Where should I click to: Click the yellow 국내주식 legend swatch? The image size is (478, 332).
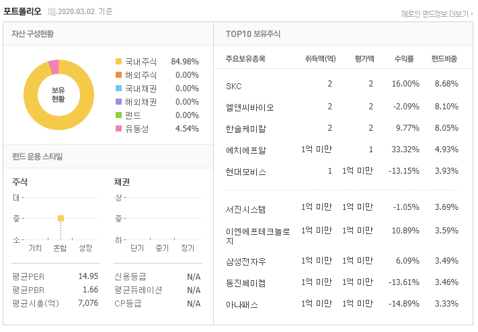(118, 62)
